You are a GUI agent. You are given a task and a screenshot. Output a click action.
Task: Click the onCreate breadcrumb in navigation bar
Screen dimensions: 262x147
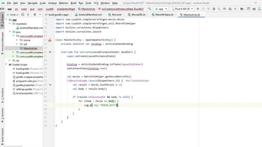coord(121,9)
